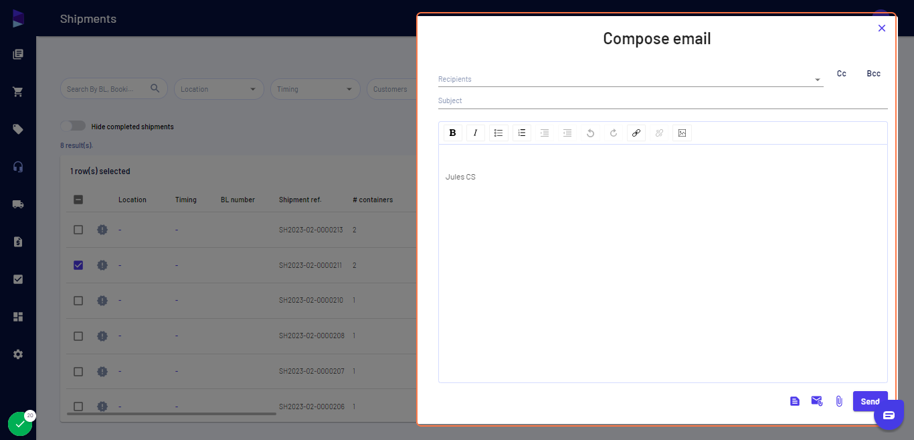914x440 pixels.
Task: Click the search magnifier icon
Action: coord(155,88)
